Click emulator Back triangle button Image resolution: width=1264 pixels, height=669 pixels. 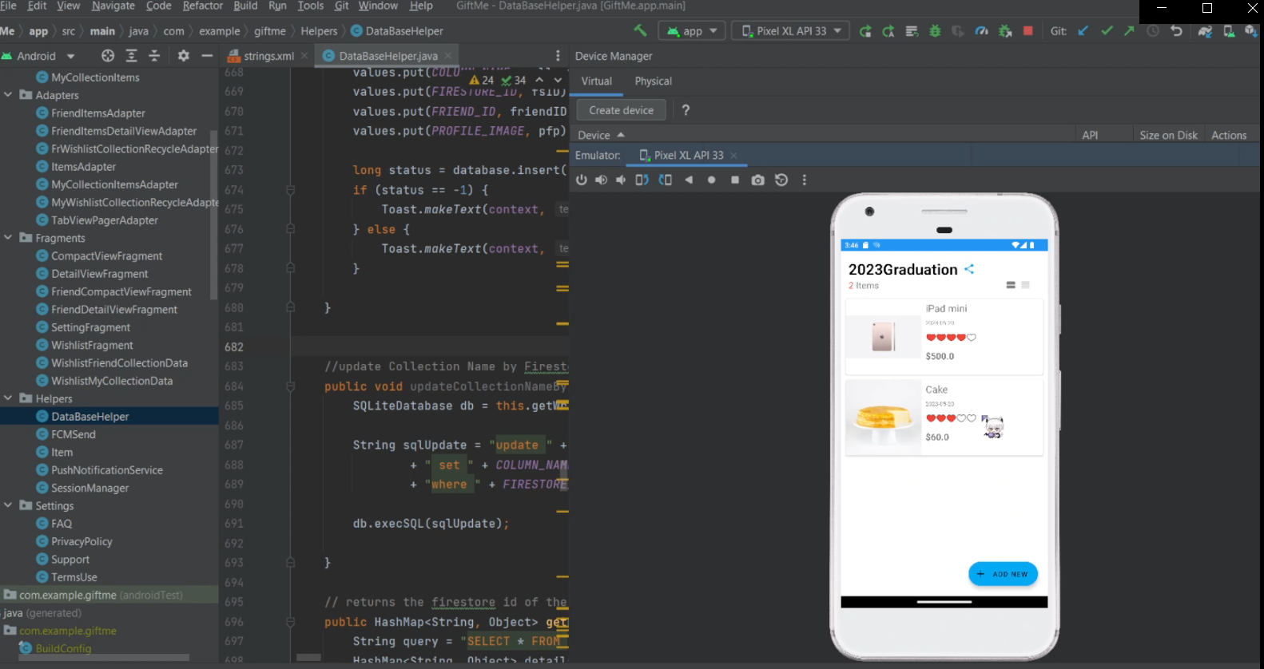(x=689, y=180)
